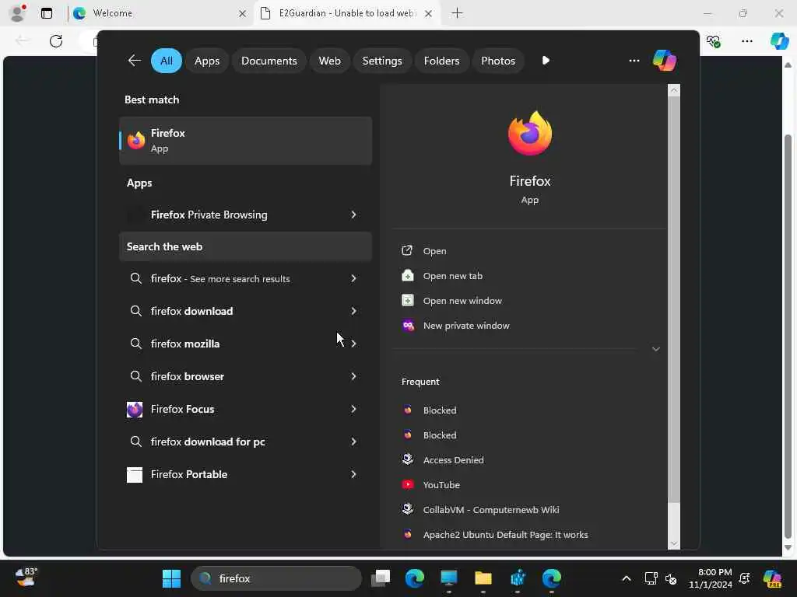
Task: Switch to the Photos filter tab
Action: (x=498, y=61)
